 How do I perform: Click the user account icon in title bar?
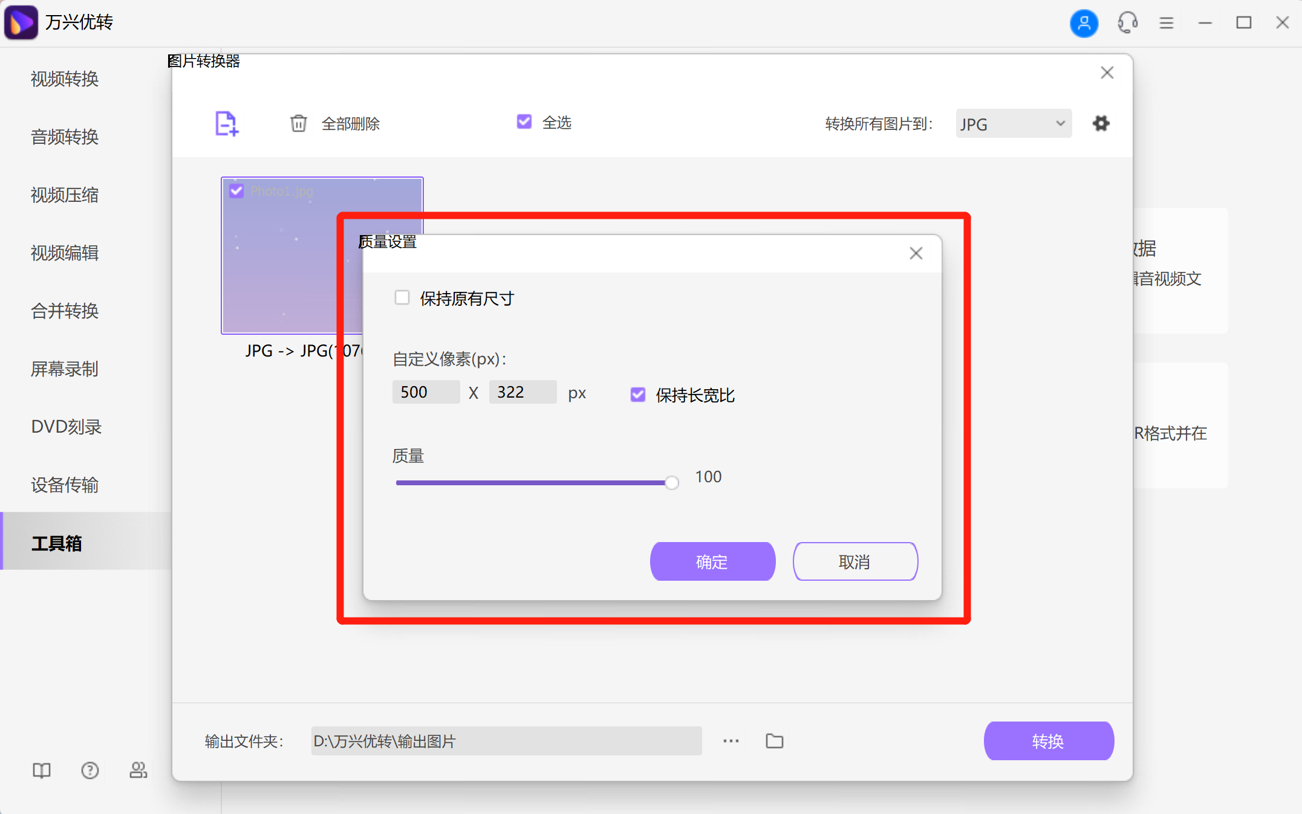tap(1084, 23)
